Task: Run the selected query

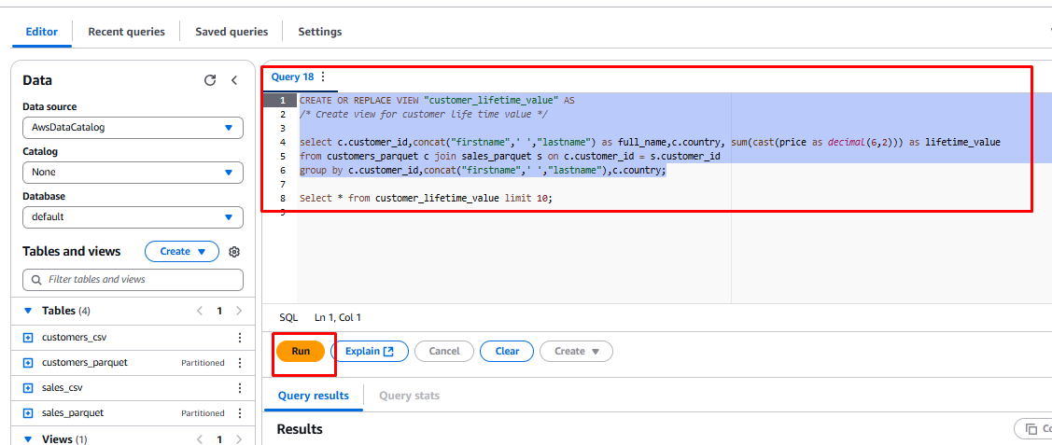Action: [301, 352]
